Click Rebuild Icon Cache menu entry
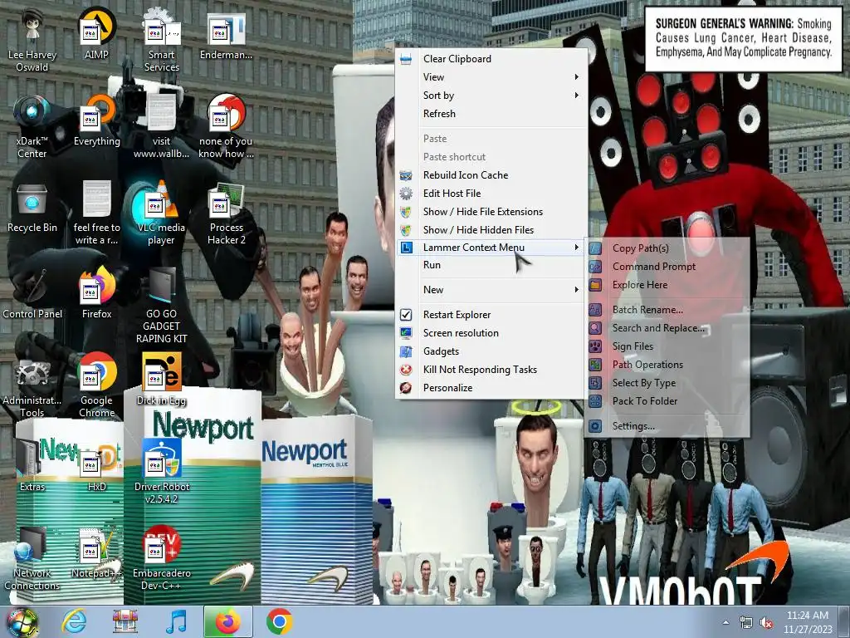 pos(491,174)
